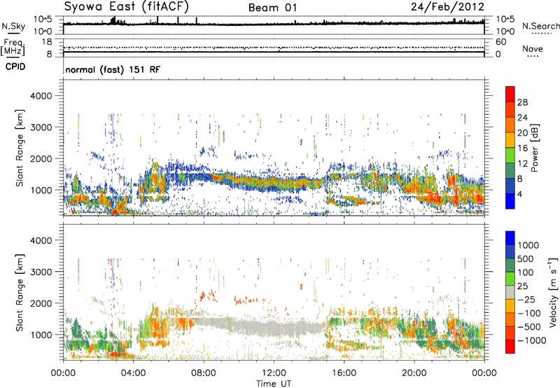Select the 'Slant Range [km]' label of the power panel

pyautogui.click(x=20, y=148)
